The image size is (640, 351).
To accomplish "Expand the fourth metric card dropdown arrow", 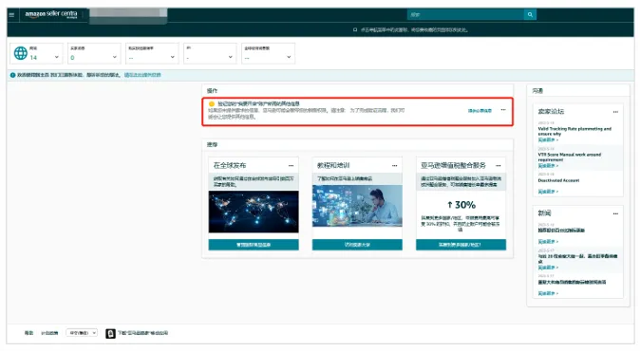I will pos(230,57).
